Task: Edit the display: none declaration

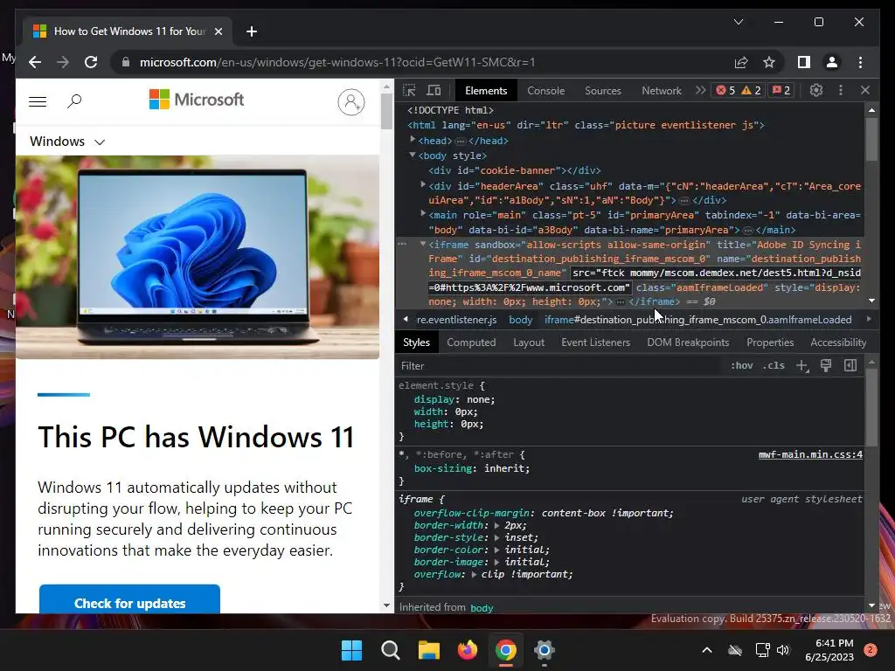Action: [454, 399]
